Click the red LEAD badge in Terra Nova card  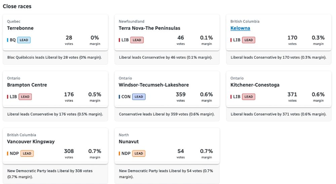click(137, 40)
